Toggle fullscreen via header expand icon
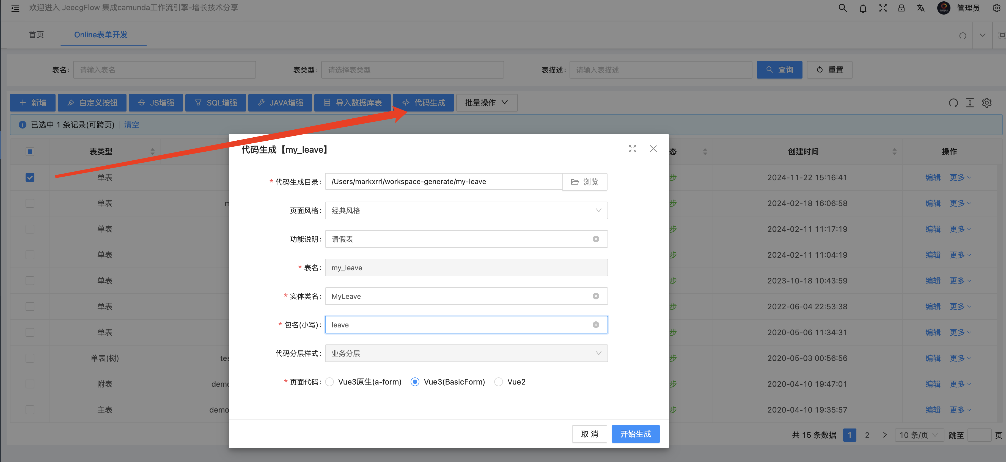1006x462 pixels. point(883,8)
